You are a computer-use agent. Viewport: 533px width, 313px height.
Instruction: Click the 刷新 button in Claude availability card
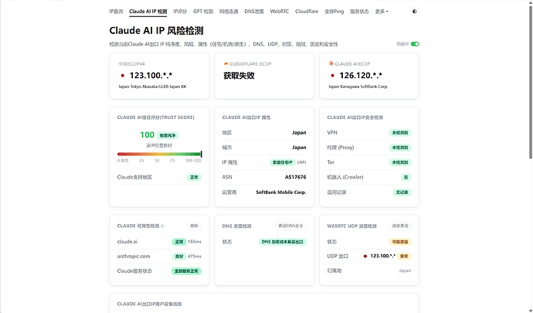tap(194, 226)
